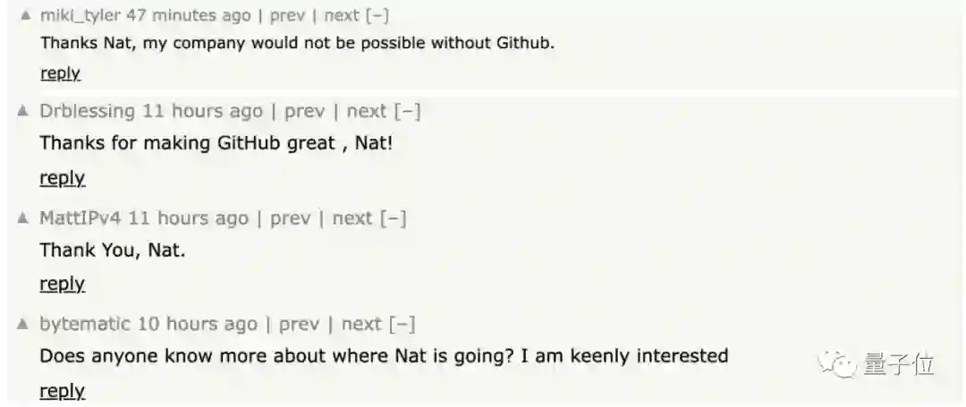Jump to next comment after bytematic
This screenshot has width=966, height=407.
(361, 324)
